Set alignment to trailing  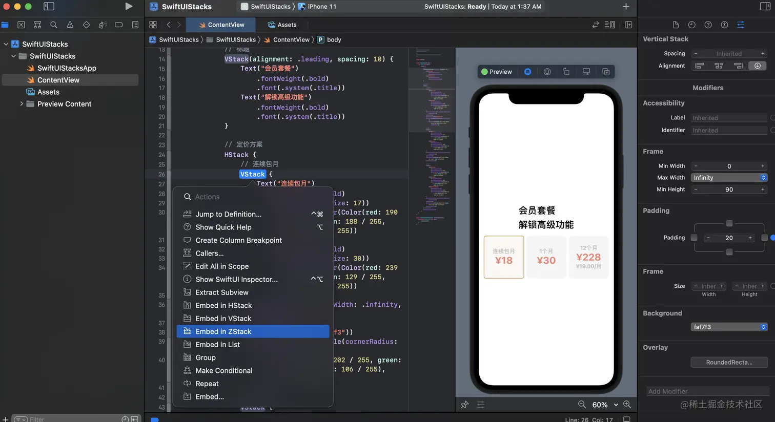click(738, 66)
